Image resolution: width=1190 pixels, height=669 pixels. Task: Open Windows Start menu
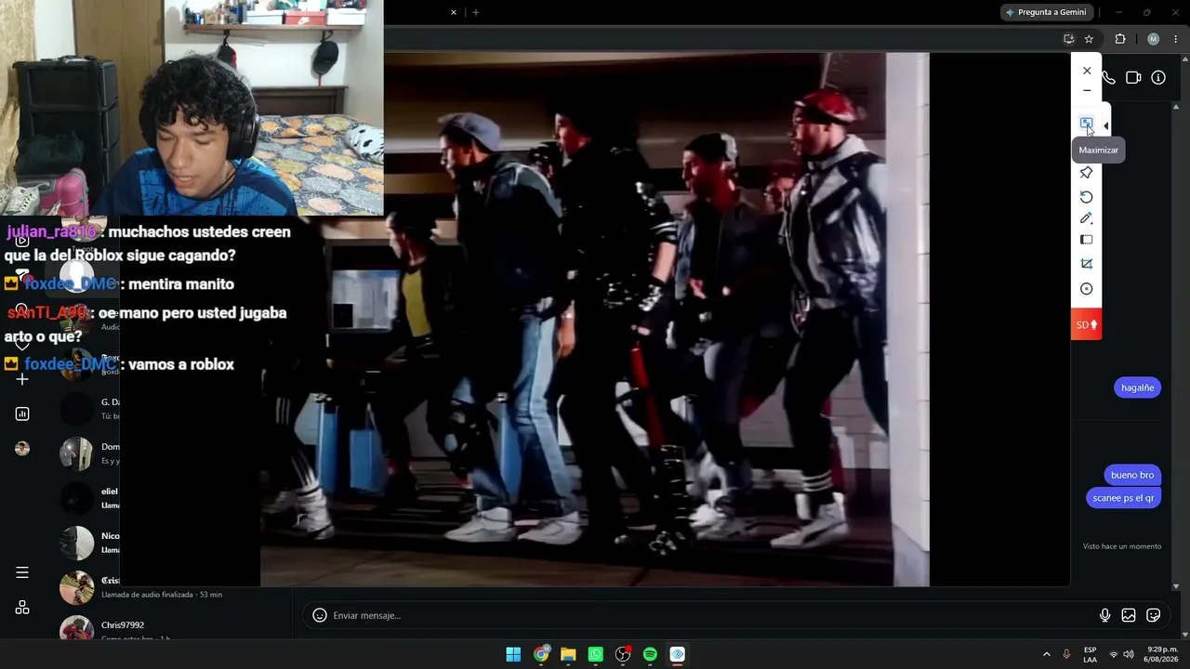513,654
